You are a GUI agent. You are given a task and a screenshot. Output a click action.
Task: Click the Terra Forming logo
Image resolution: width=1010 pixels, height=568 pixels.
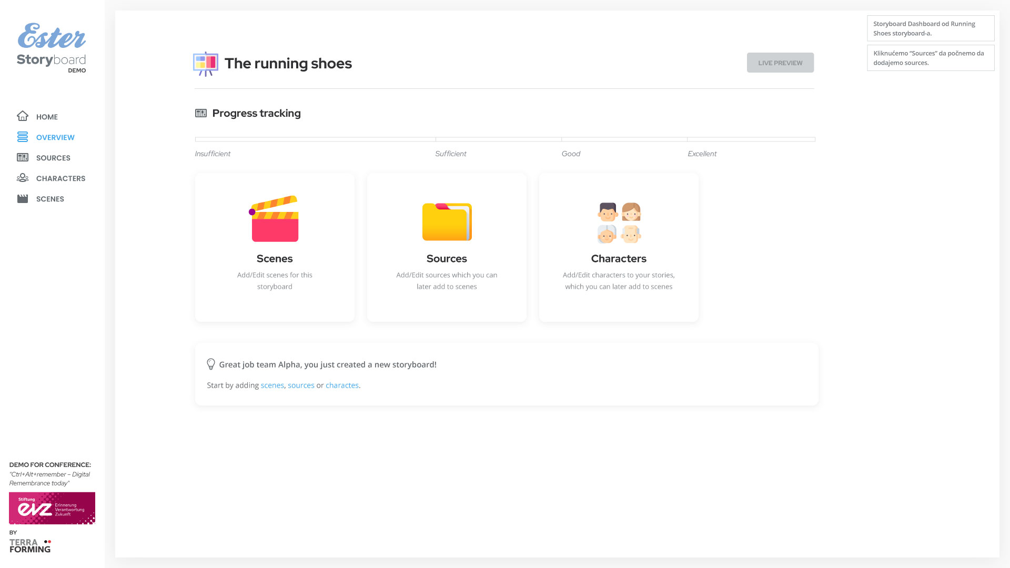click(30, 545)
